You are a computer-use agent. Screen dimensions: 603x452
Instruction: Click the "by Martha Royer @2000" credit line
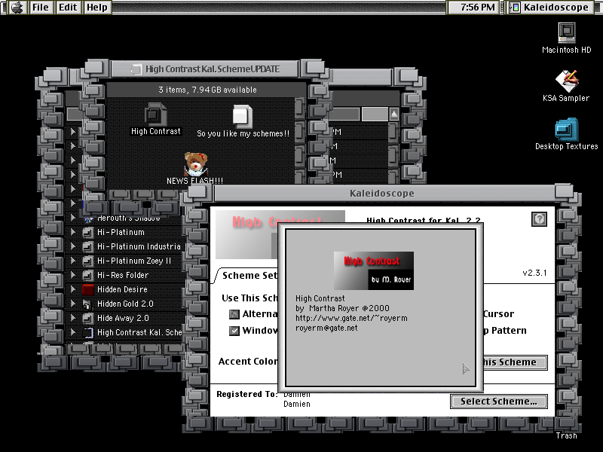pos(342,308)
